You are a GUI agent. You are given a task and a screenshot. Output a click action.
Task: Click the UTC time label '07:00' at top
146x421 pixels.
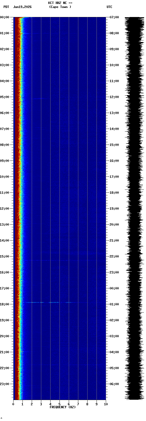point(114,17)
